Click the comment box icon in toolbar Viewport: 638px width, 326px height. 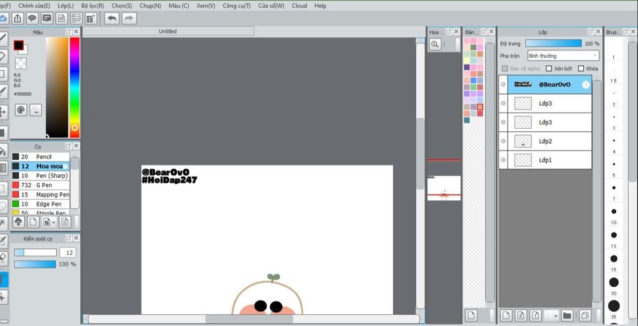point(47,18)
